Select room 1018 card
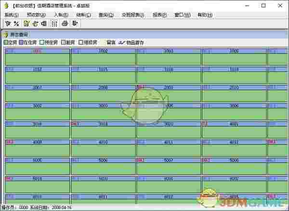The width and height of the screenshot is (289, 211). pos(234,75)
